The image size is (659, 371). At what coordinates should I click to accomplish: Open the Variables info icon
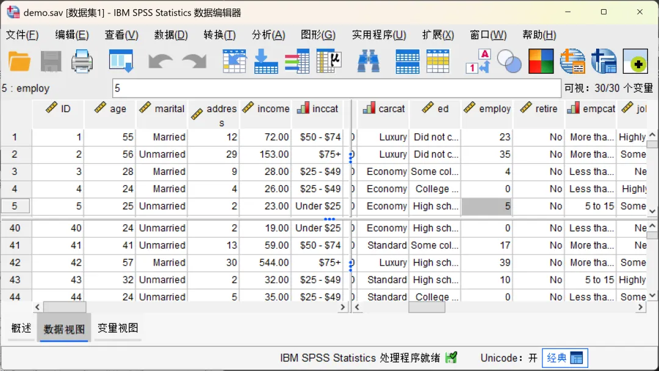pos(297,62)
